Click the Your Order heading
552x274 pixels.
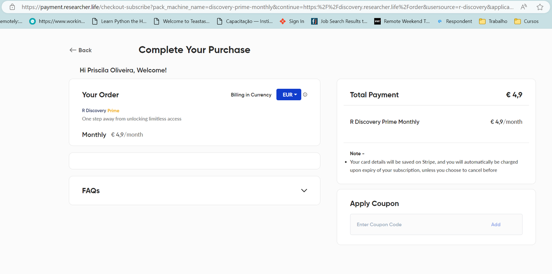pyautogui.click(x=100, y=95)
